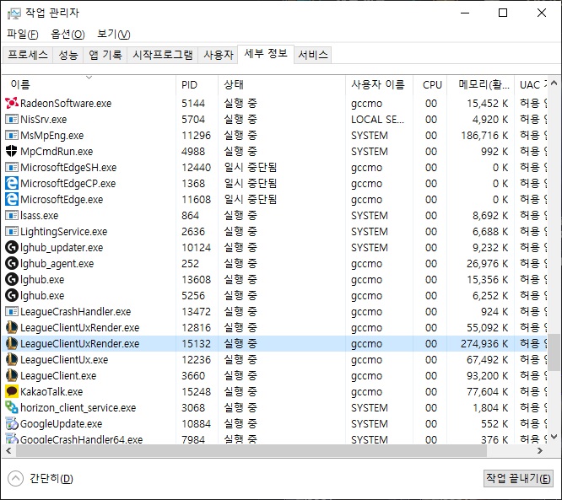Click the horizon_client_service.exe icon
The width and height of the screenshot is (562, 500).
12,407
